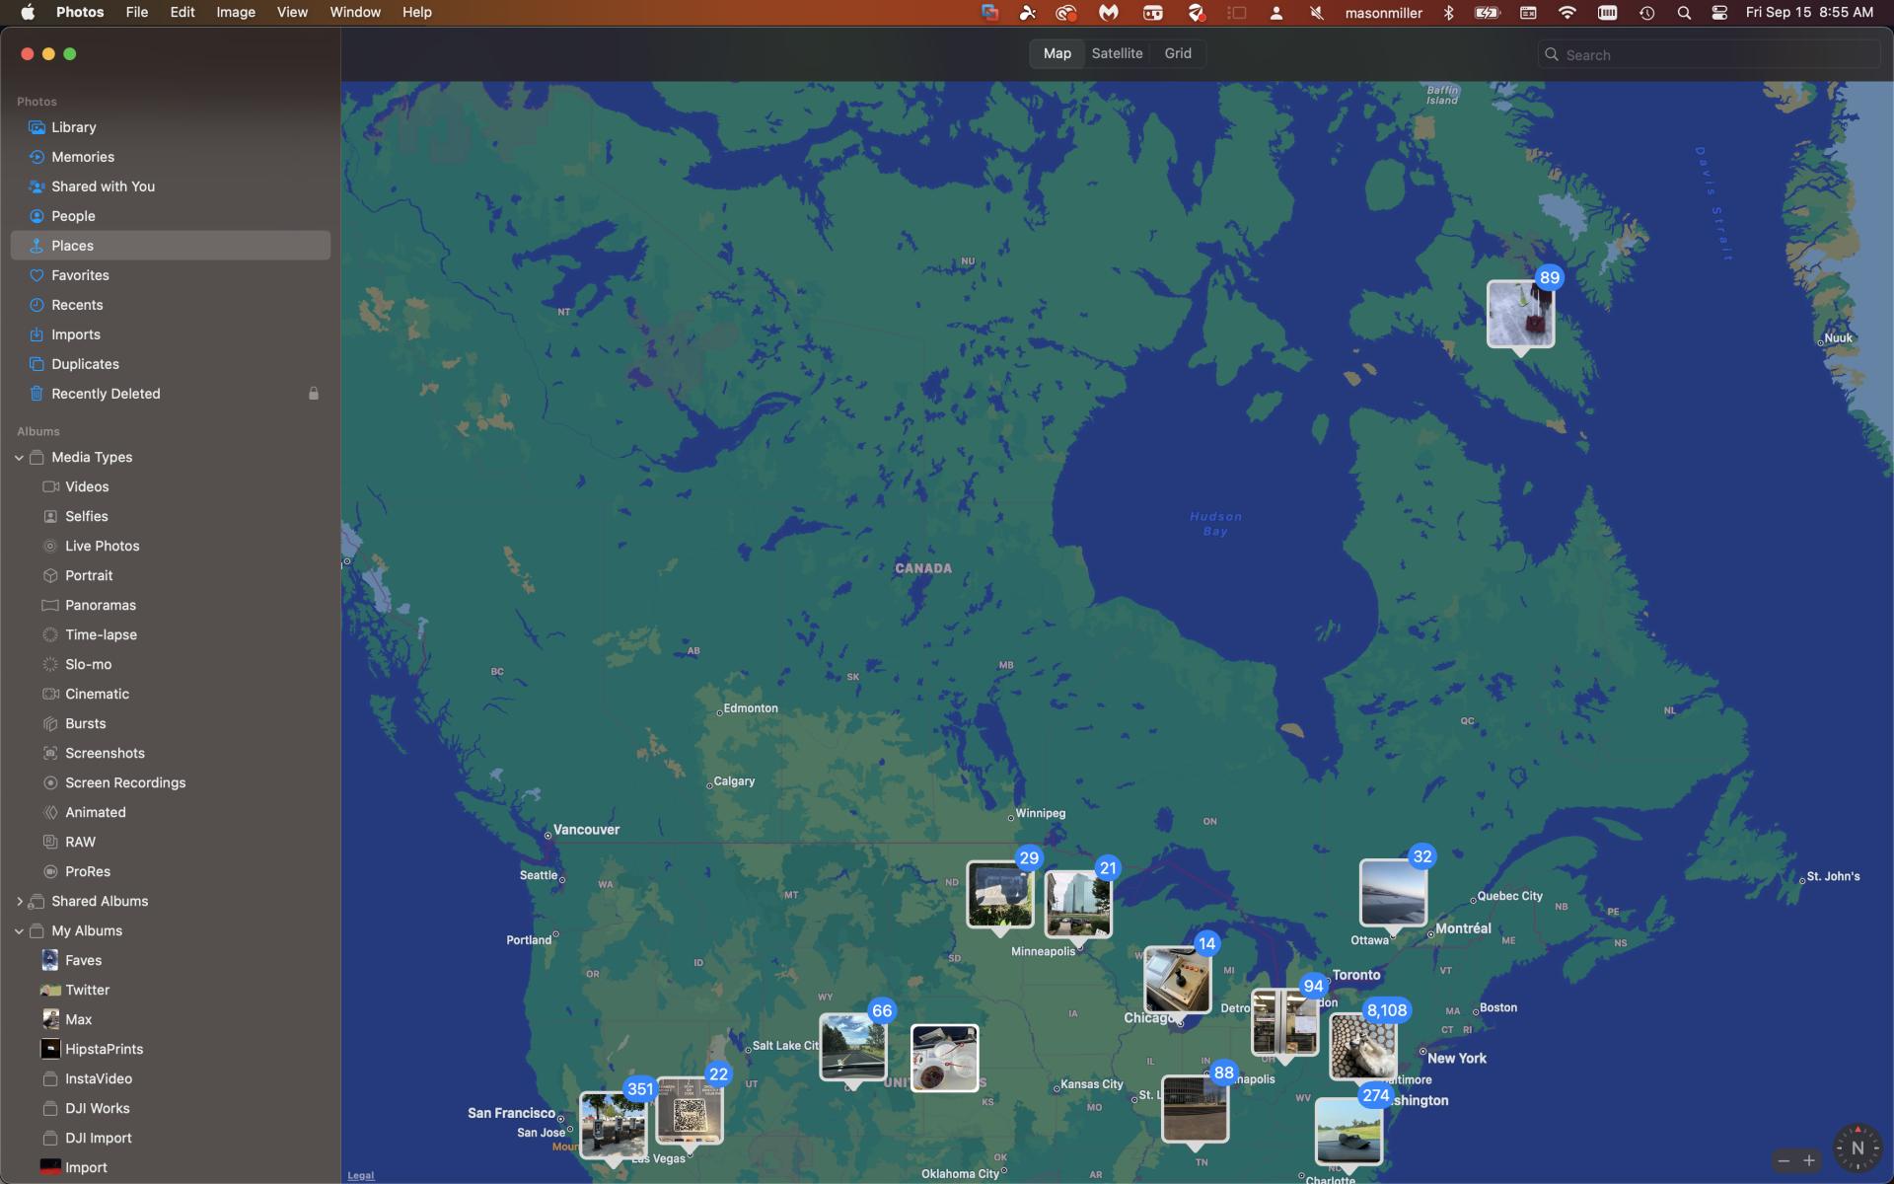Viewport: 1894px width, 1184px height.
Task: Open the 32-photo cluster near Ottawa
Action: pos(1393,893)
